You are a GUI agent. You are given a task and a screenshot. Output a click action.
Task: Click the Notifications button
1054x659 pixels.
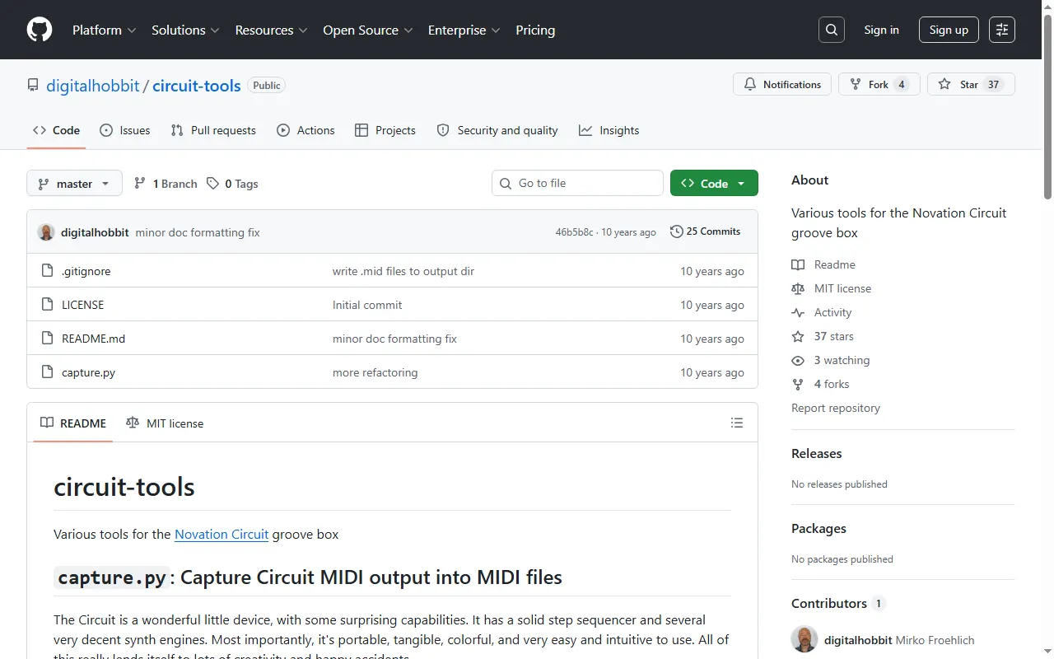click(x=782, y=84)
